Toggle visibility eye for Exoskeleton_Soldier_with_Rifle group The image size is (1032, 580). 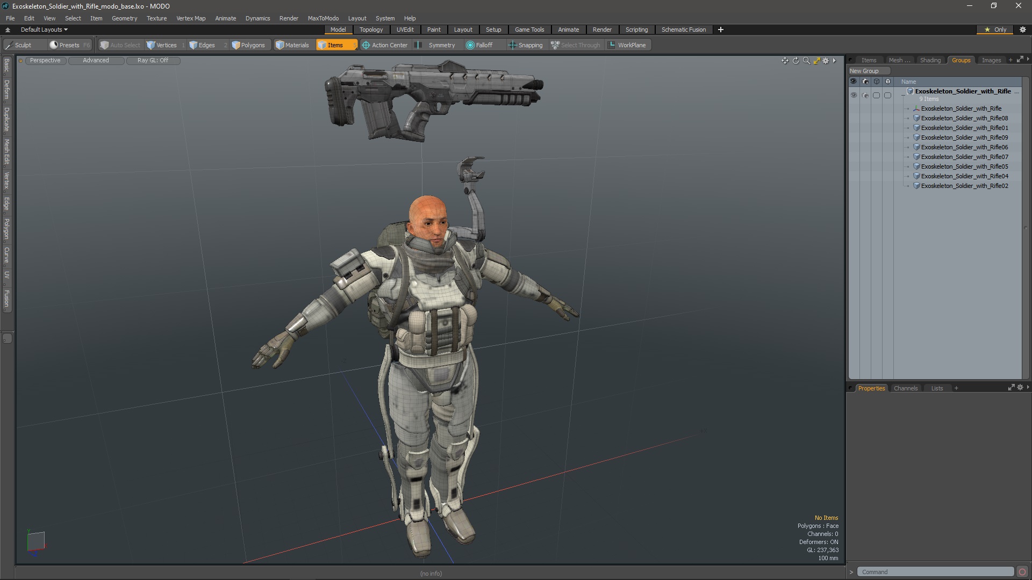coord(854,96)
